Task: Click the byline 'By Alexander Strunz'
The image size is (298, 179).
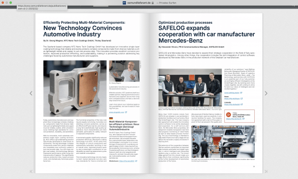Action: [x=192, y=47]
